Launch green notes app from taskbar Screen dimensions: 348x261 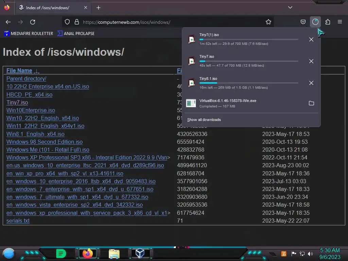click(x=61, y=254)
